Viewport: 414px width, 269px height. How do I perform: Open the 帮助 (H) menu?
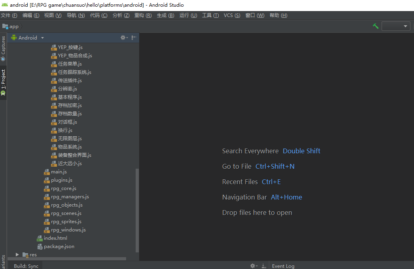(x=278, y=15)
